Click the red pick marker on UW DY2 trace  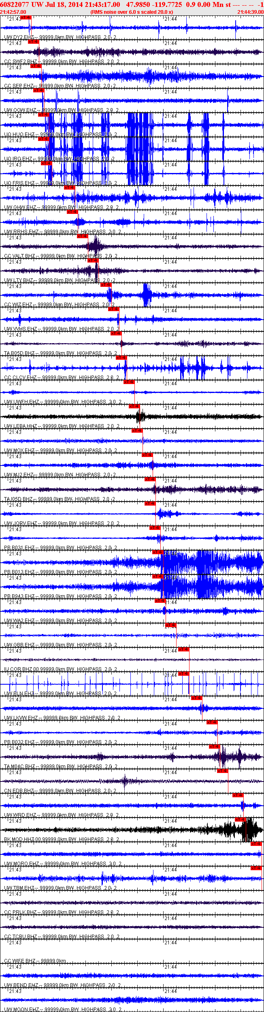tap(26, 17)
